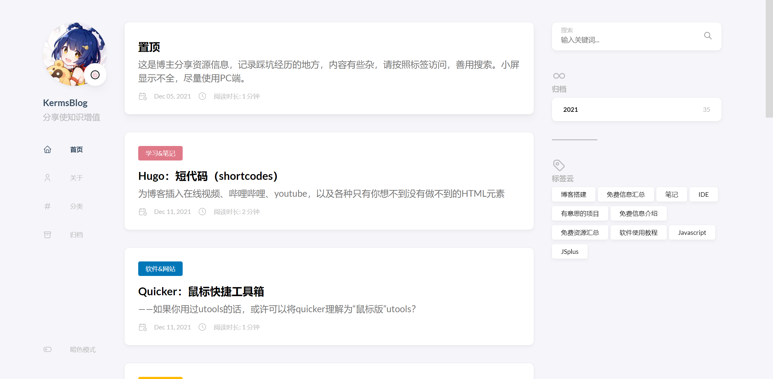Click the tag icon above tag cloud
Image resolution: width=773 pixels, height=379 pixels.
pyautogui.click(x=559, y=165)
